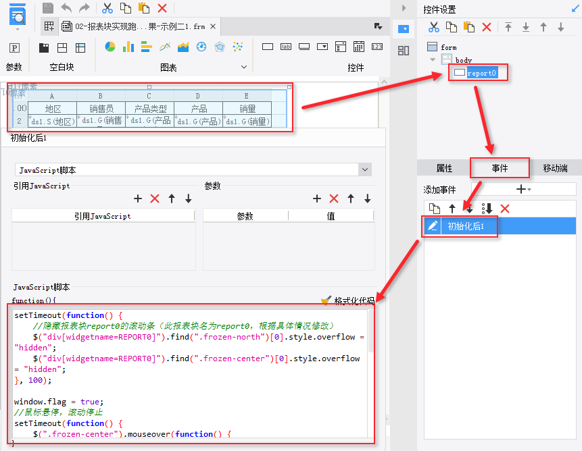Switch to the 属性 tab
This screenshot has height=451, width=582.
point(444,168)
